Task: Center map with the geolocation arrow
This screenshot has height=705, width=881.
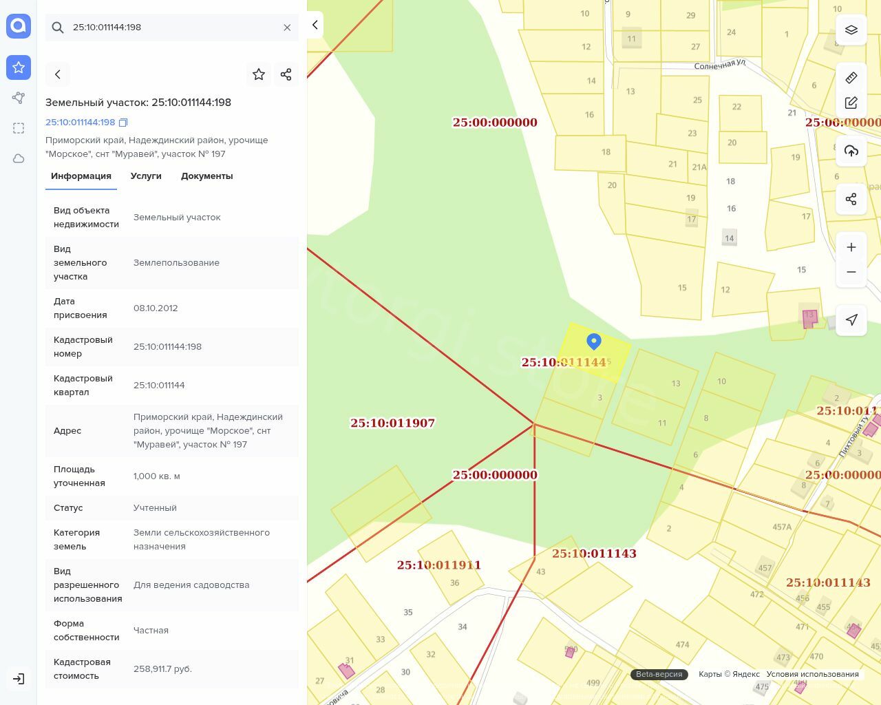Action: coord(851,319)
